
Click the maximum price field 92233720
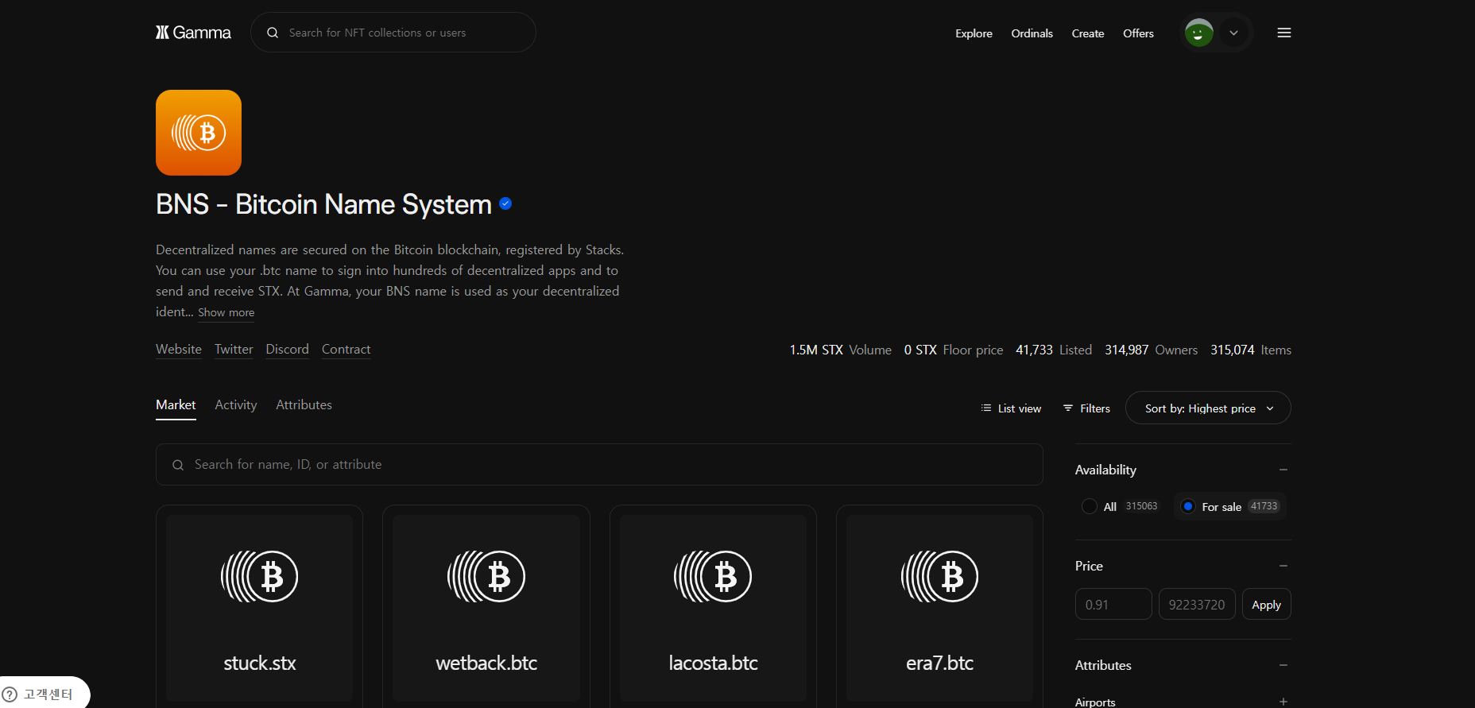tap(1197, 605)
